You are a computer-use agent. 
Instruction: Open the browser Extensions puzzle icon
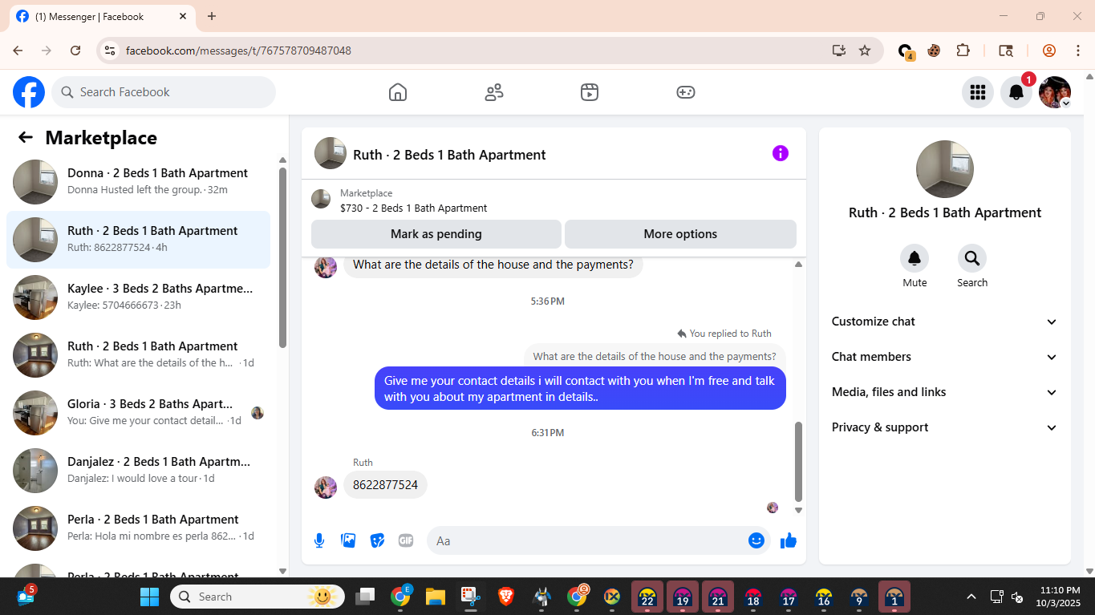point(963,51)
